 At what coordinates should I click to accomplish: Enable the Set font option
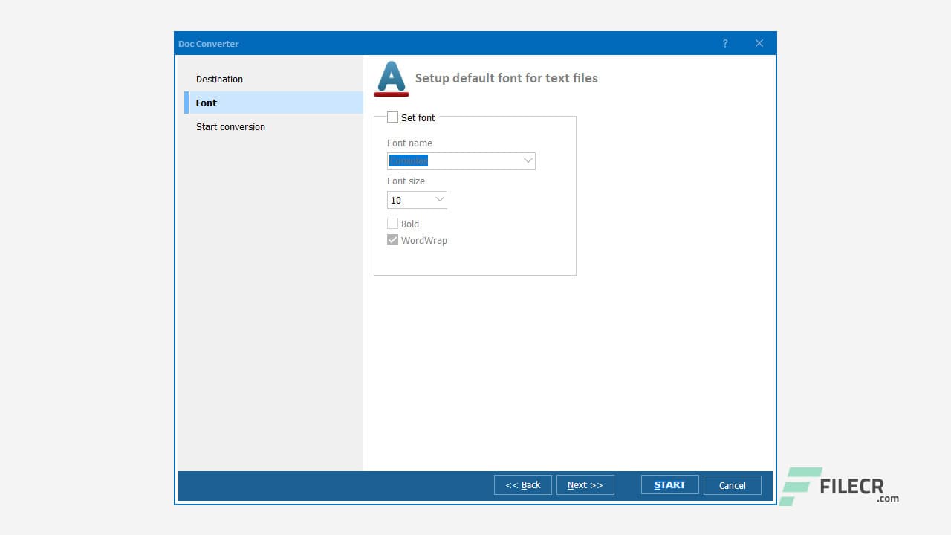click(392, 117)
